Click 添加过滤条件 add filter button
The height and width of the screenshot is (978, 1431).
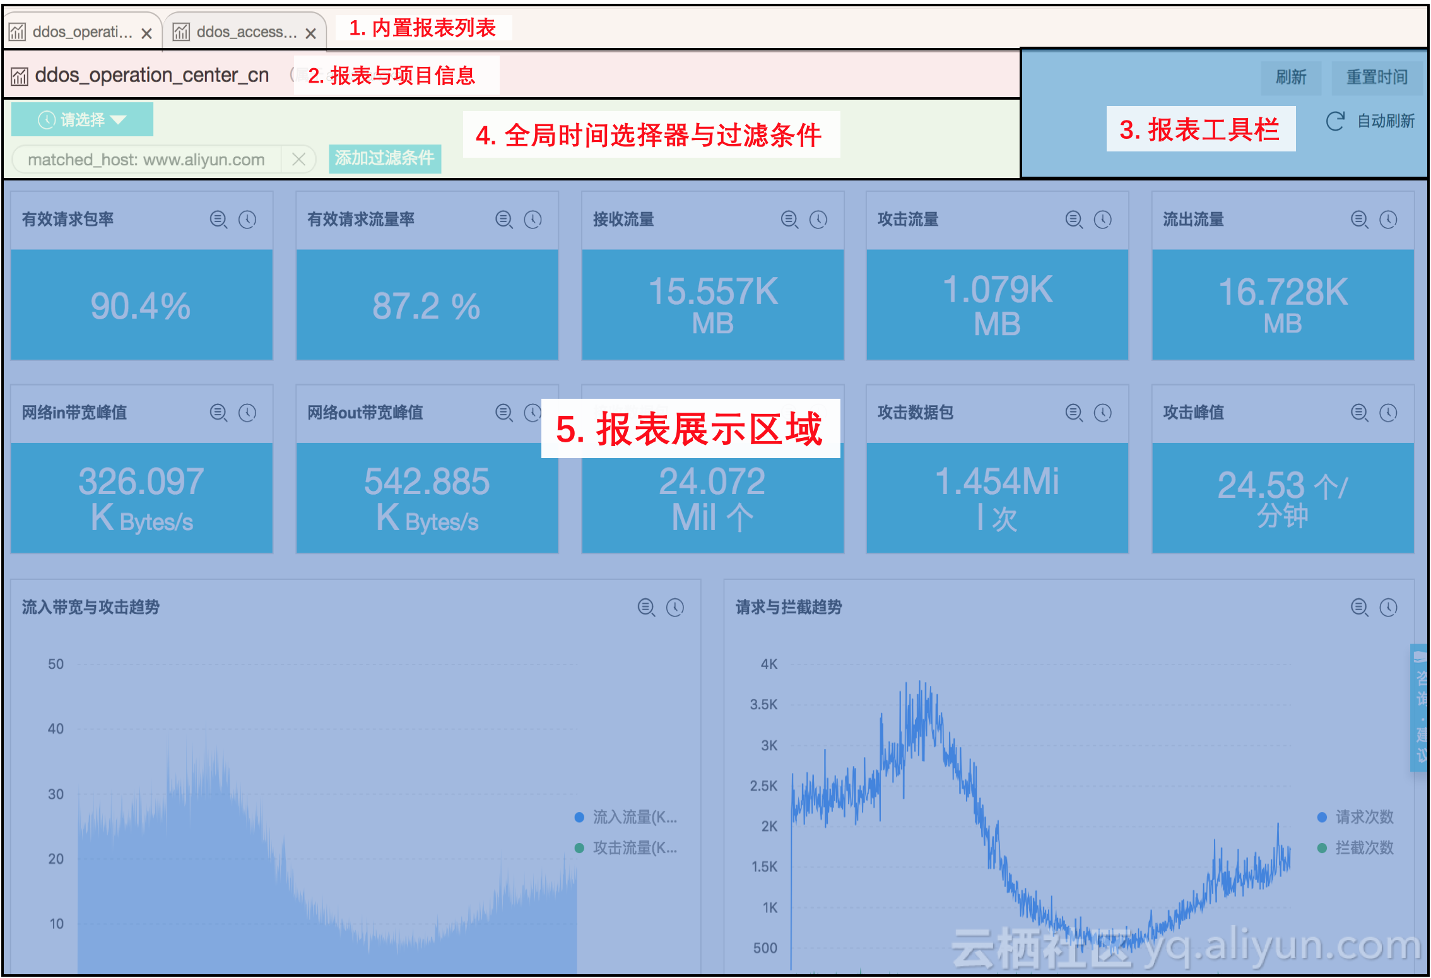point(385,158)
